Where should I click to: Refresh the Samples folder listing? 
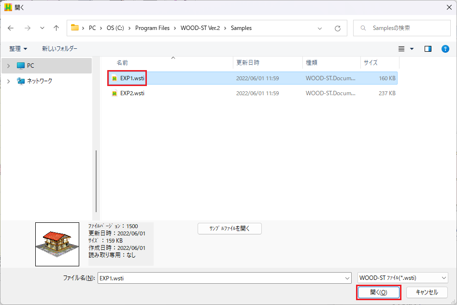click(x=338, y=28)
